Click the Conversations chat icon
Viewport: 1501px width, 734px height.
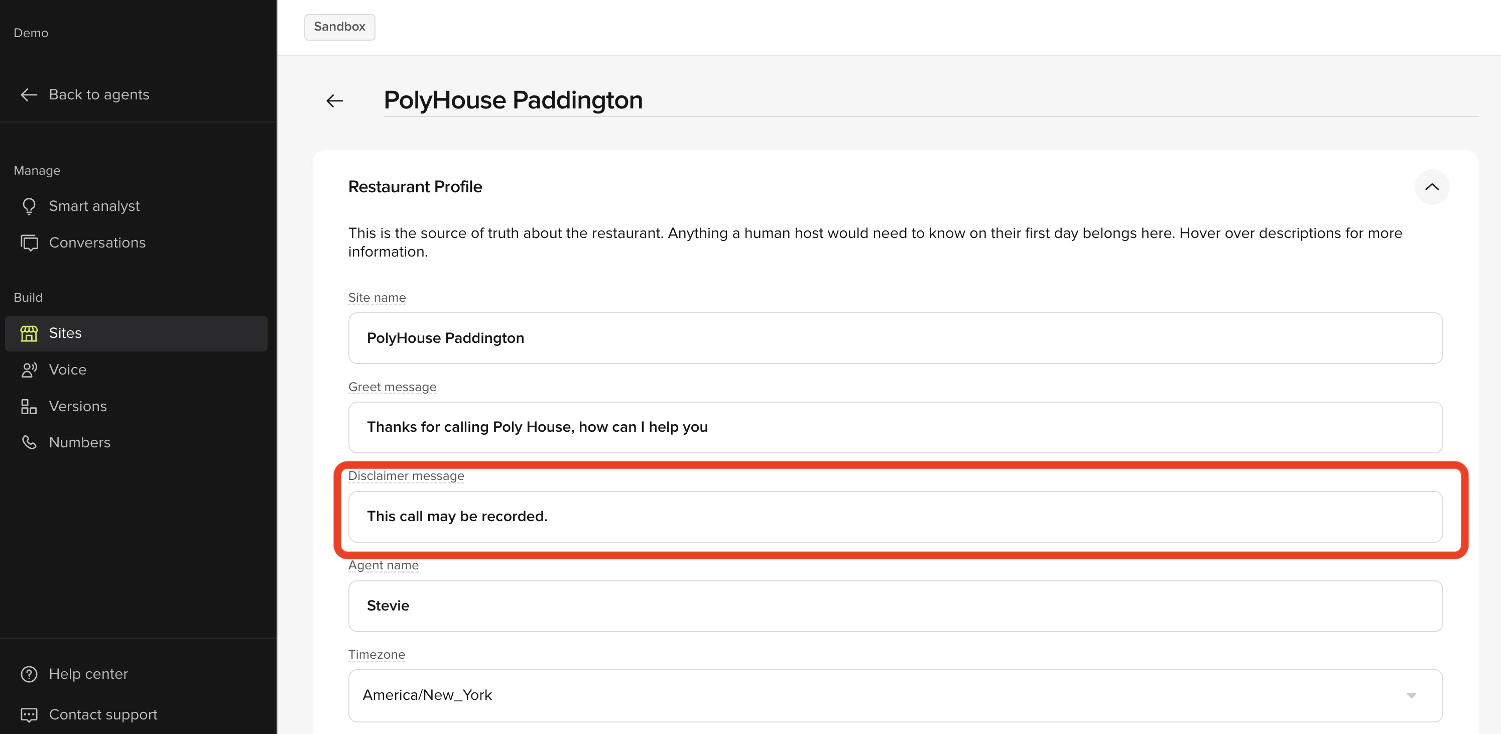click(x=29, y=243)
